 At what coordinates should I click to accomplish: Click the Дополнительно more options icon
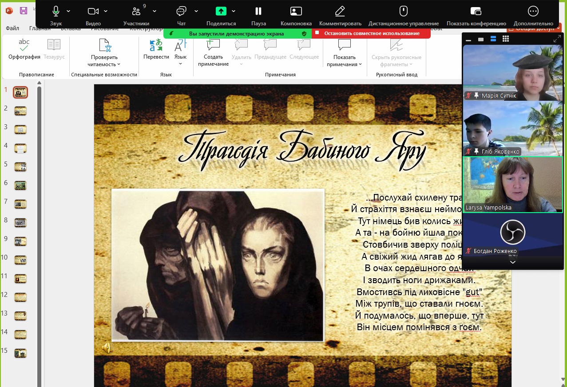(x=533, y=12)
